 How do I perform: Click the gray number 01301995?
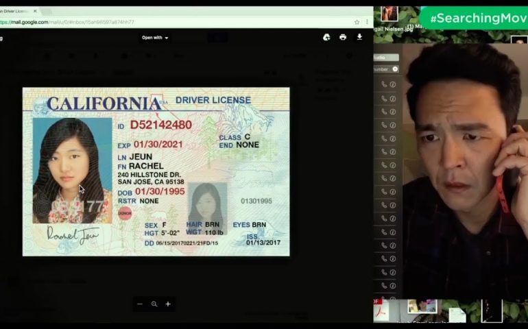click(x=256, y=201)
